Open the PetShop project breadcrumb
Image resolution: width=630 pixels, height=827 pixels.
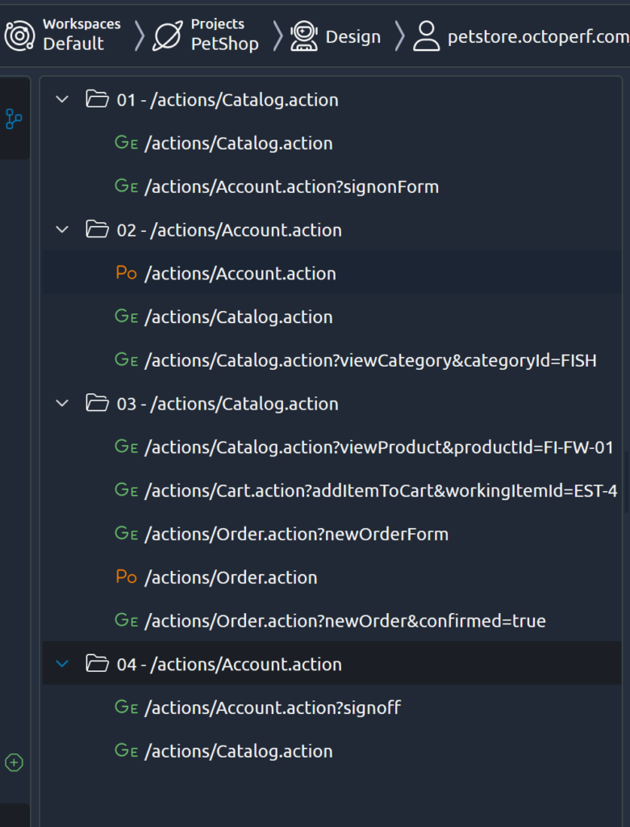click(x=224, y=44)
